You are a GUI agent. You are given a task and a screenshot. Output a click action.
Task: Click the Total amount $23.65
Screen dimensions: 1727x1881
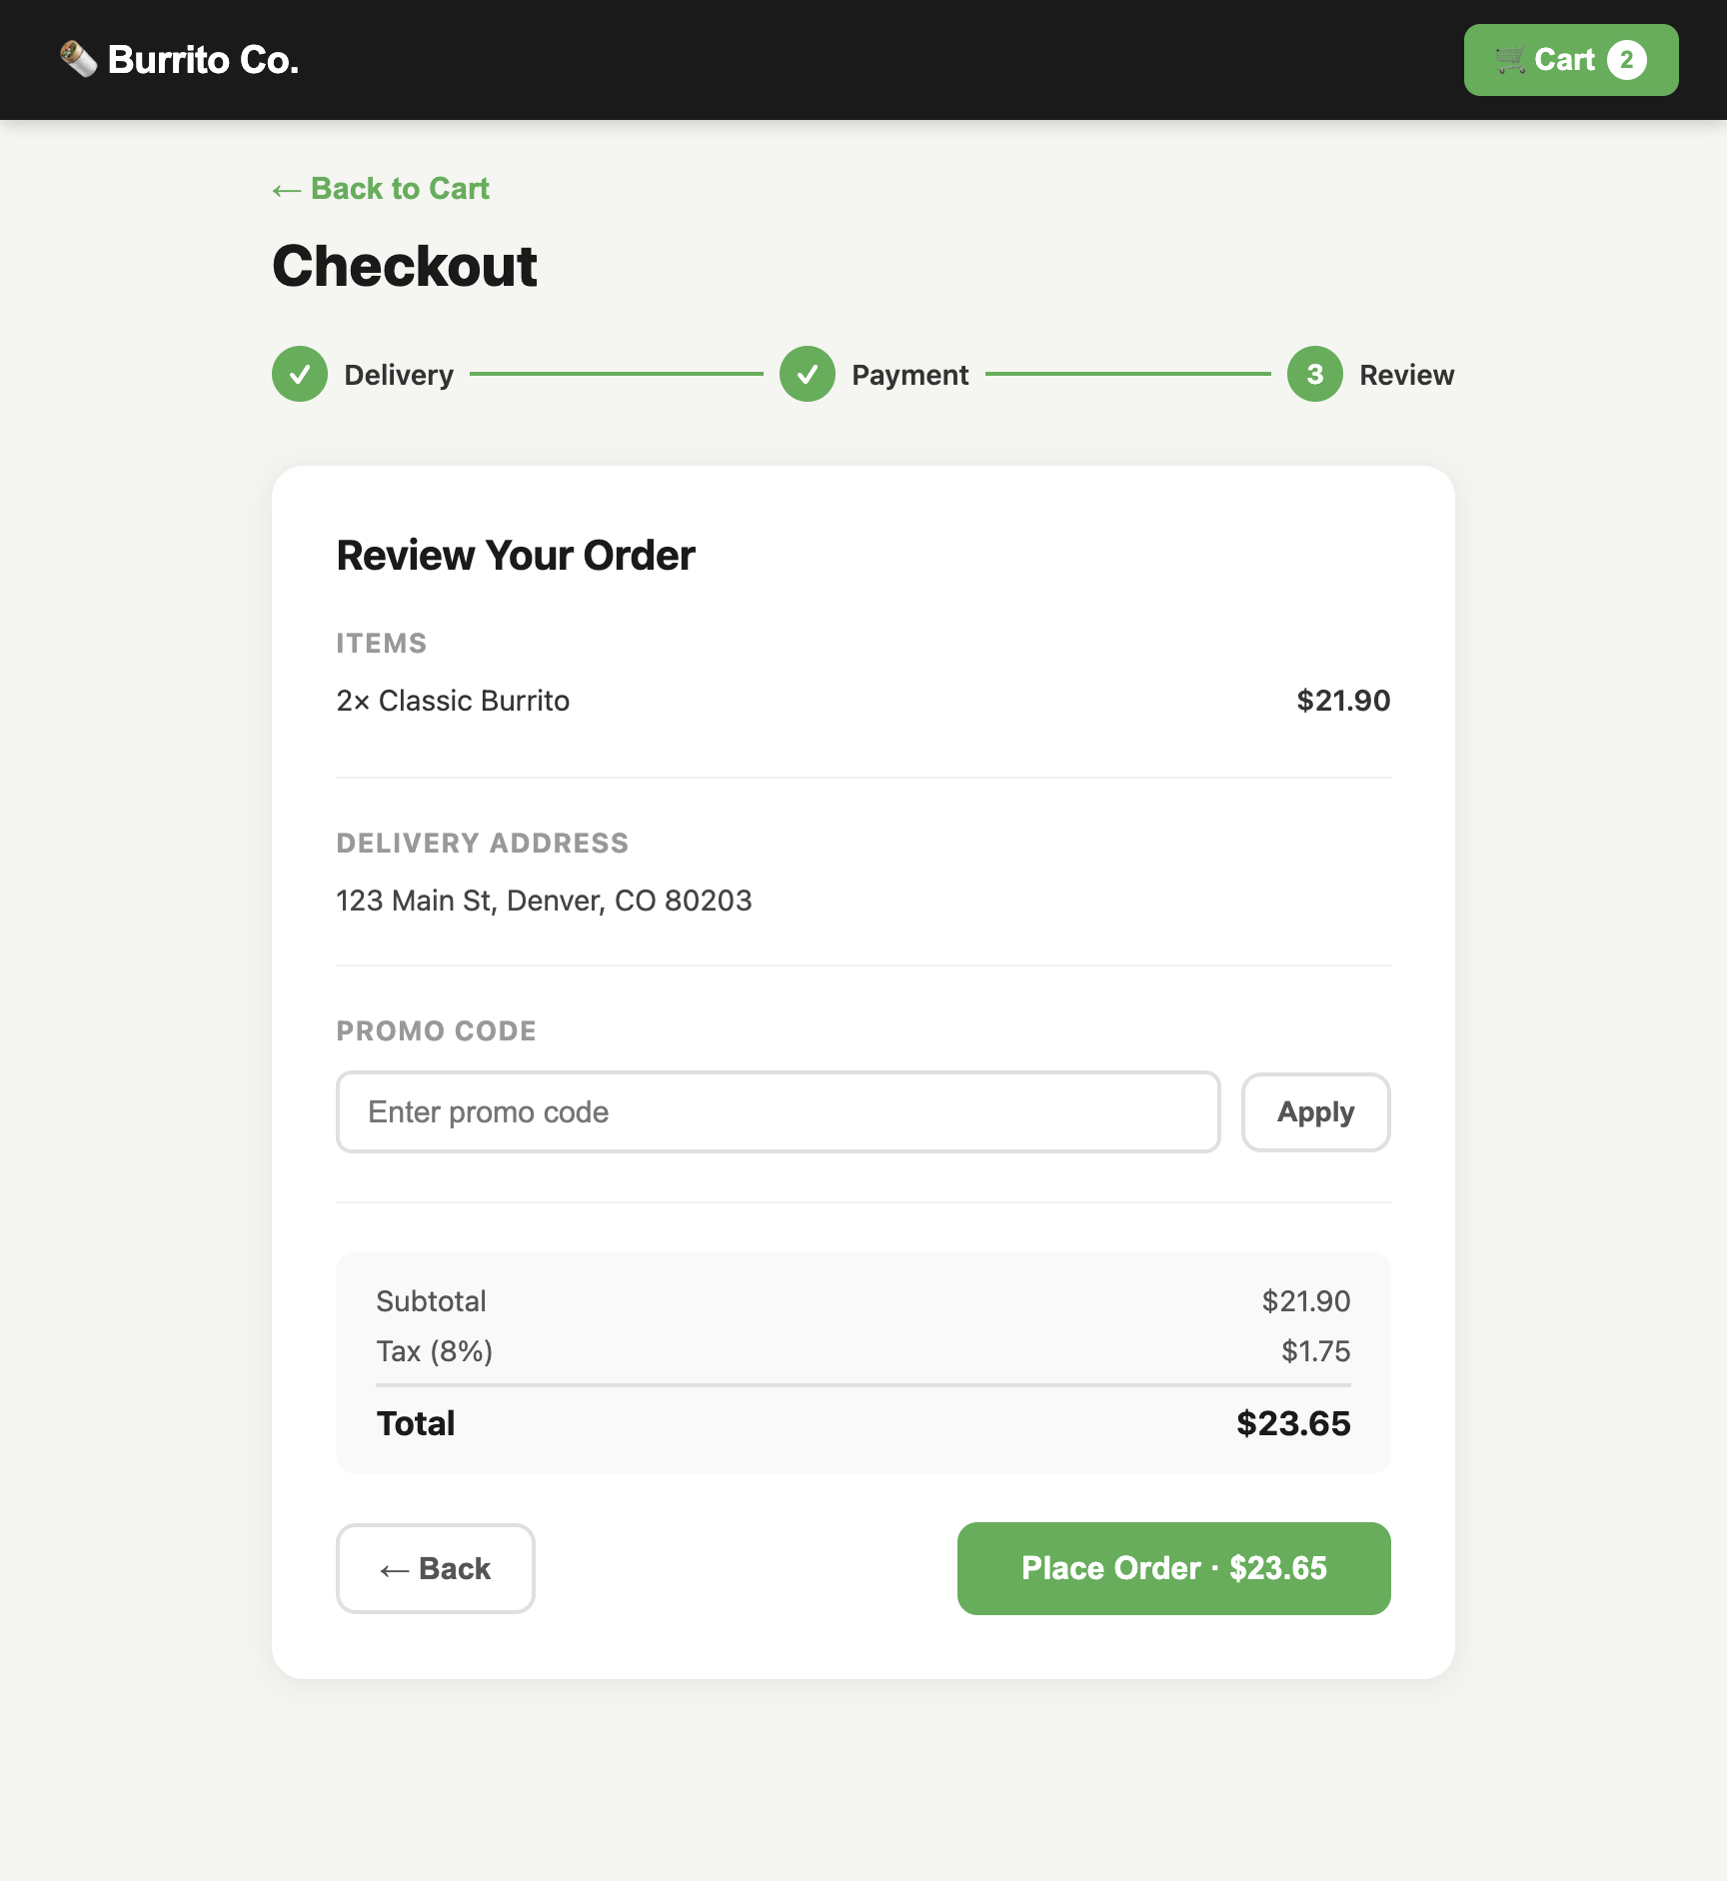click(x=1293, y=1423)
